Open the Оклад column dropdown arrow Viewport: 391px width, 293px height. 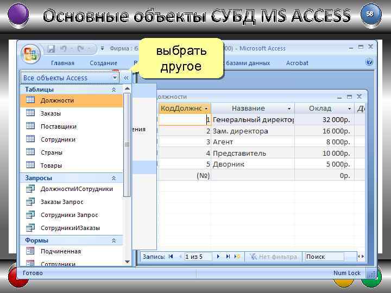point(349,109)
